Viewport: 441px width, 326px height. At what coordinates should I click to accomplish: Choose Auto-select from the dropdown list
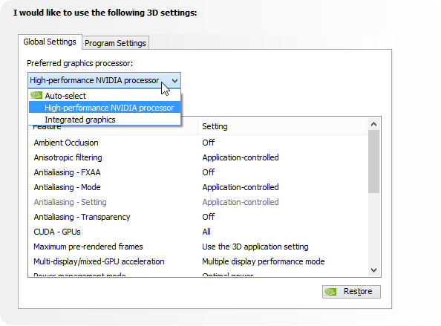pos(105,96)
